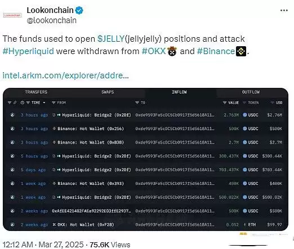Click the $JELLY cashtag link

[x=111, y=39]
